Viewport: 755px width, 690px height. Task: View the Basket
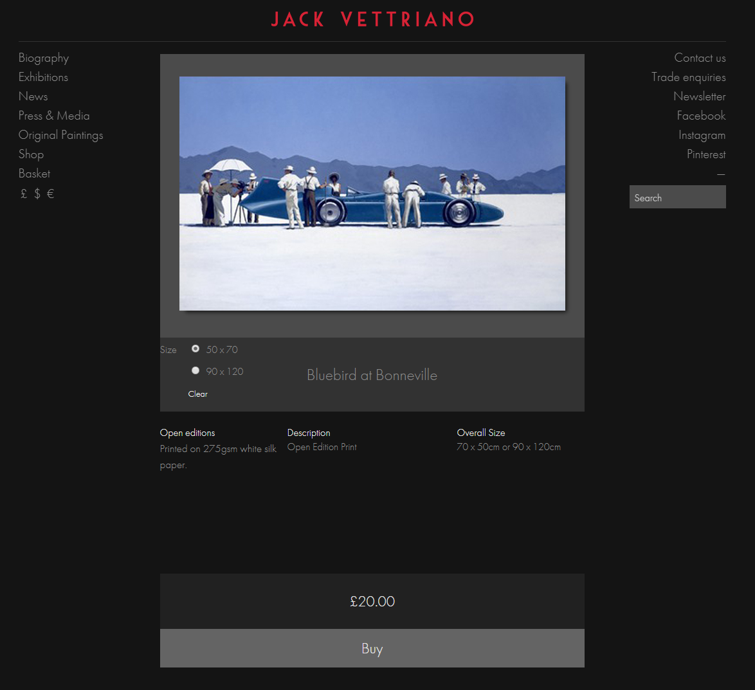tap(34, 174)
